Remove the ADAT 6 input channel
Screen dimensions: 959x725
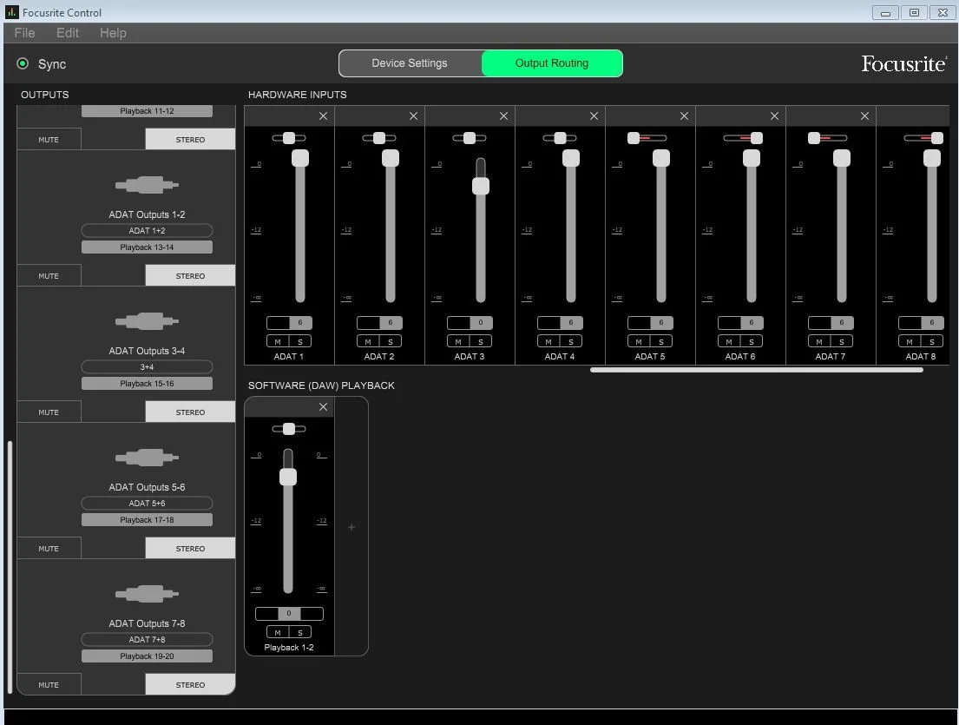[x=774, y=116]
